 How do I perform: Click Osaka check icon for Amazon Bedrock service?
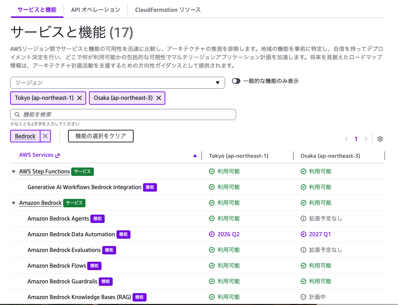(x=303, y=203)
